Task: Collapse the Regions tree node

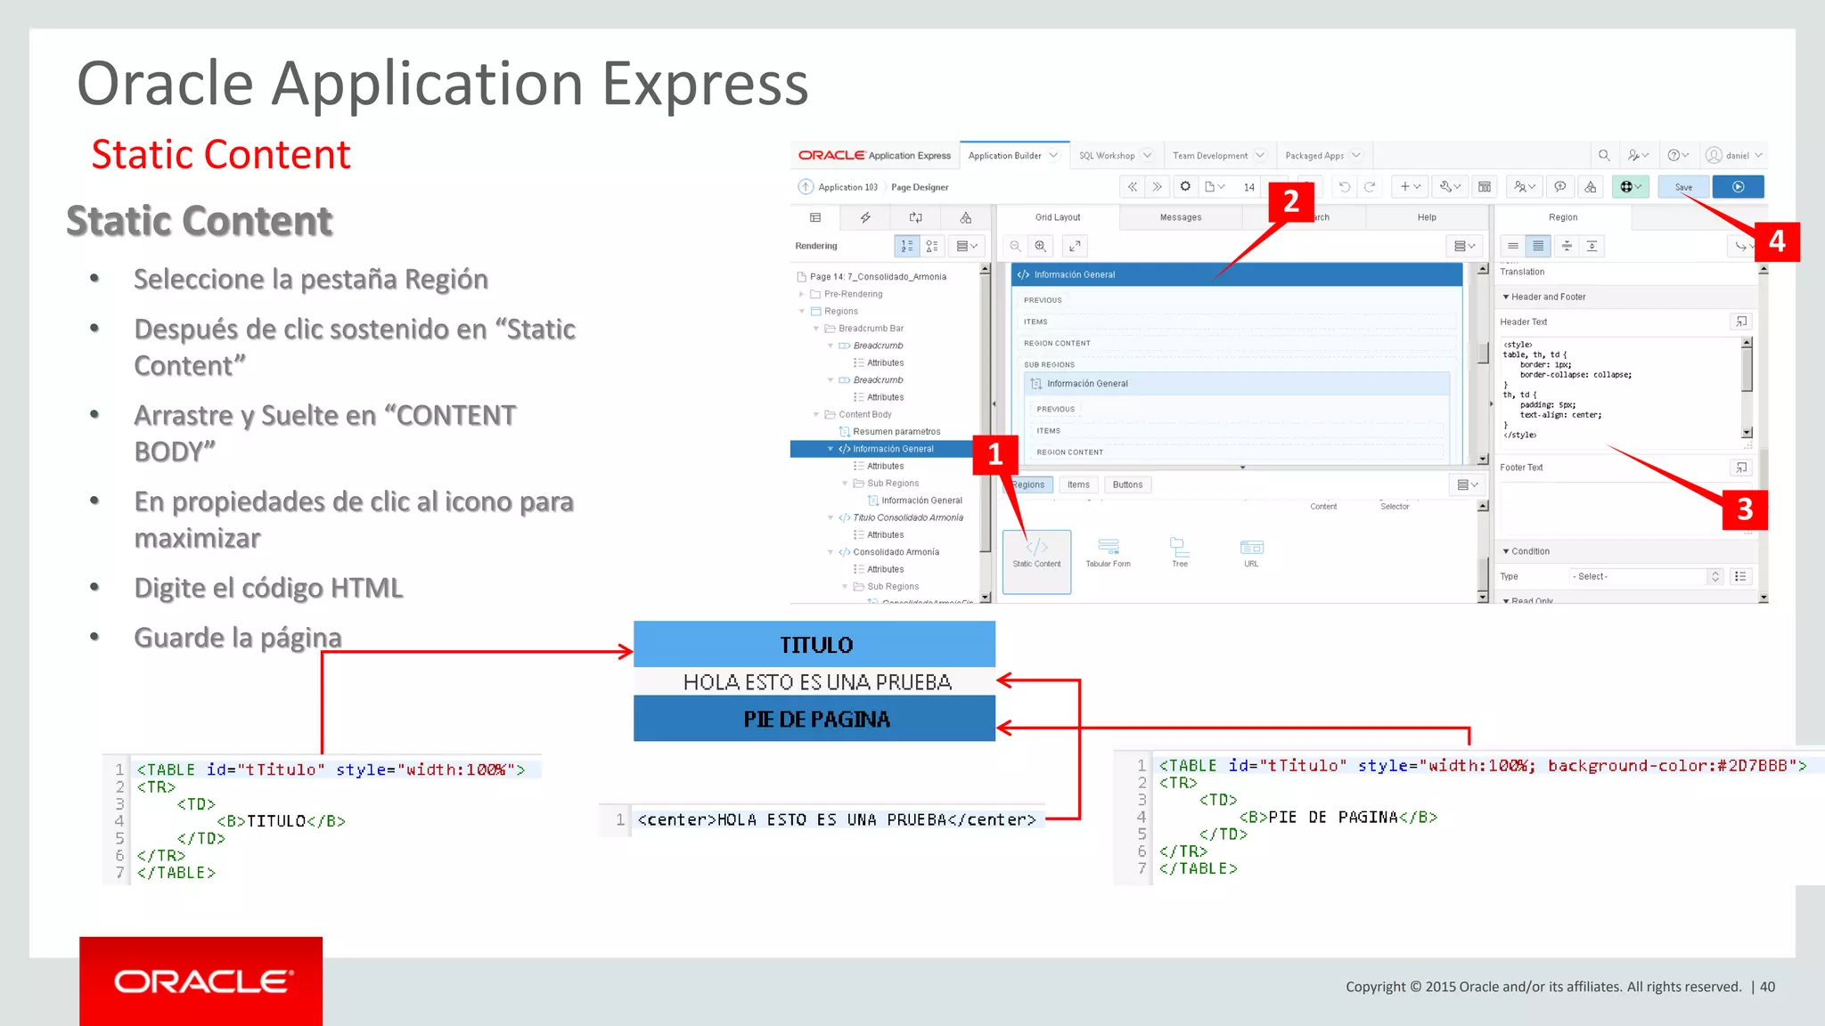Action: pos(801,312)
